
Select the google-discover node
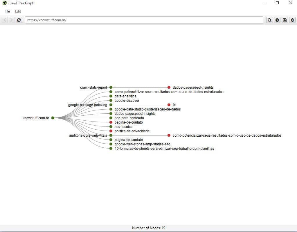click(x=111, y=101)
